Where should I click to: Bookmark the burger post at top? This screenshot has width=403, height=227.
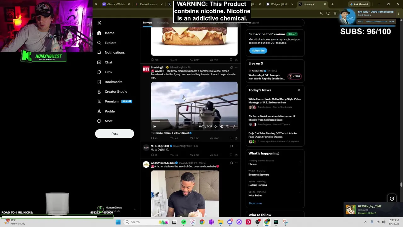pyautogui.click(x=231, y=60)
